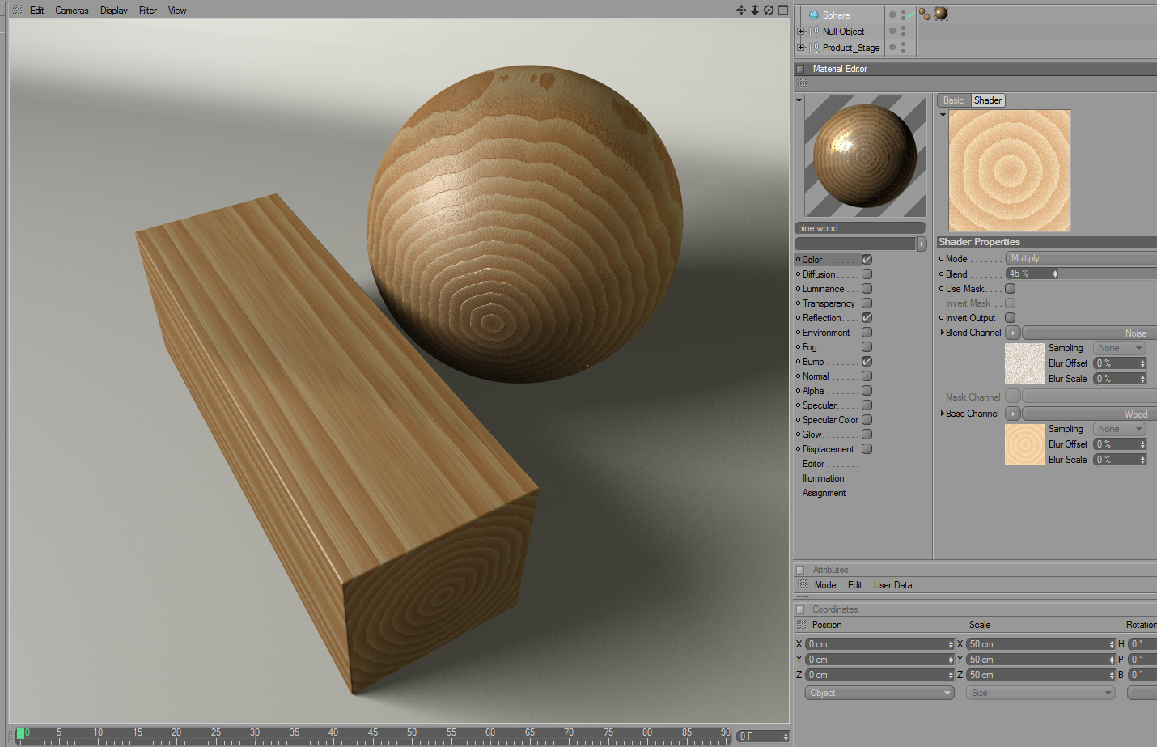Open the viewport Filter menu
Image resolution: width=1157 pixels, height=747 pixels.
coord(148,11)
